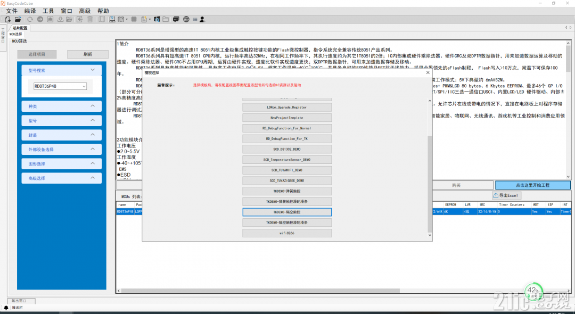Open dropdown arrow beside help book icon
Image resolution: width=575 pixels, height=314 pixels.
coord(127,19)
